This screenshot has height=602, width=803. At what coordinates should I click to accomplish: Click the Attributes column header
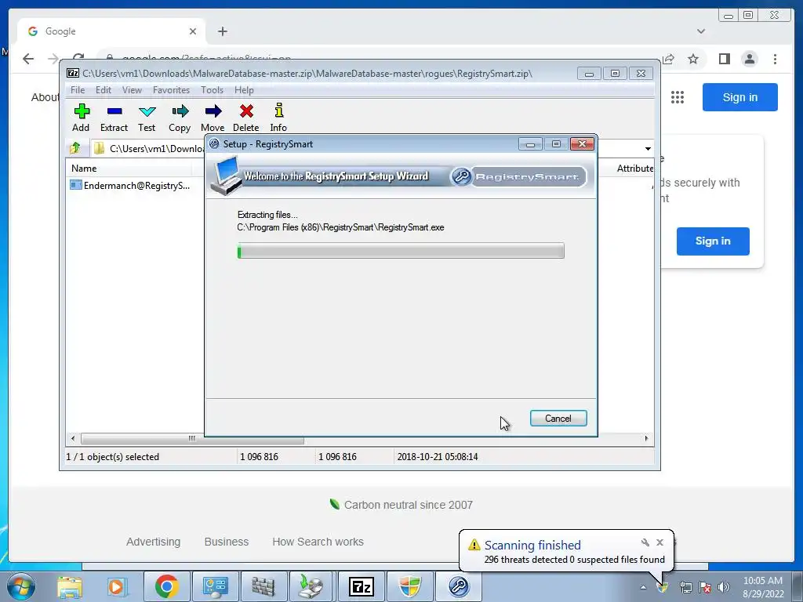(x=635, y=169)
